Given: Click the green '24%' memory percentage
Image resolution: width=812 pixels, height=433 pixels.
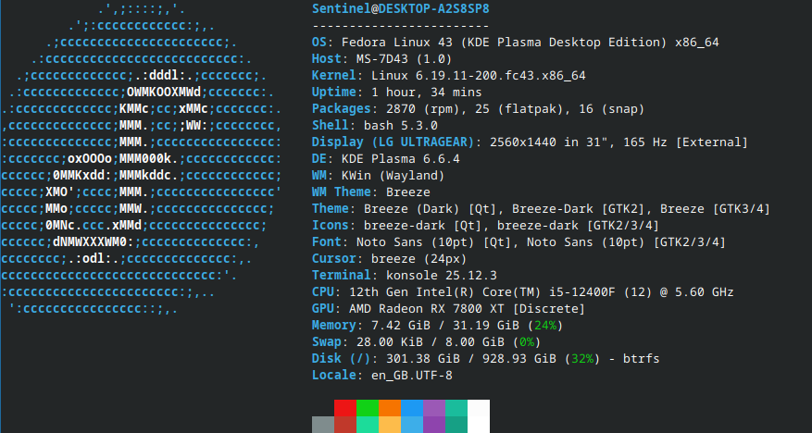Looking at the screenshot, I should click(x=544, y=325).
